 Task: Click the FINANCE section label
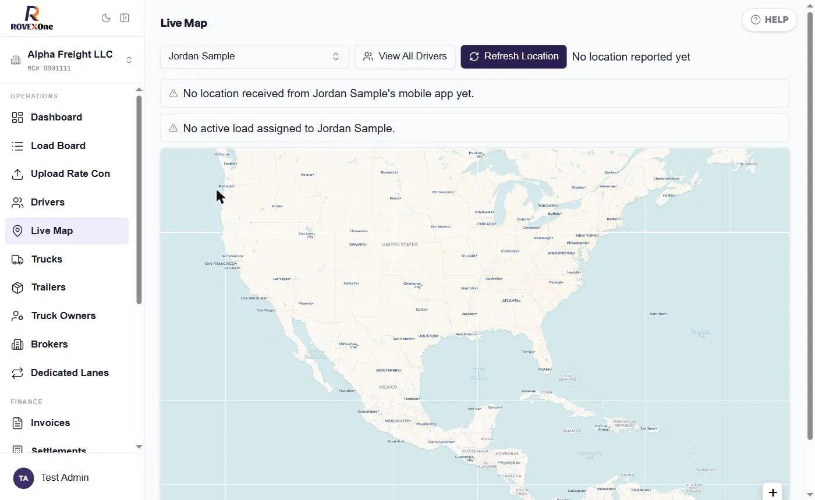[26, 402]
